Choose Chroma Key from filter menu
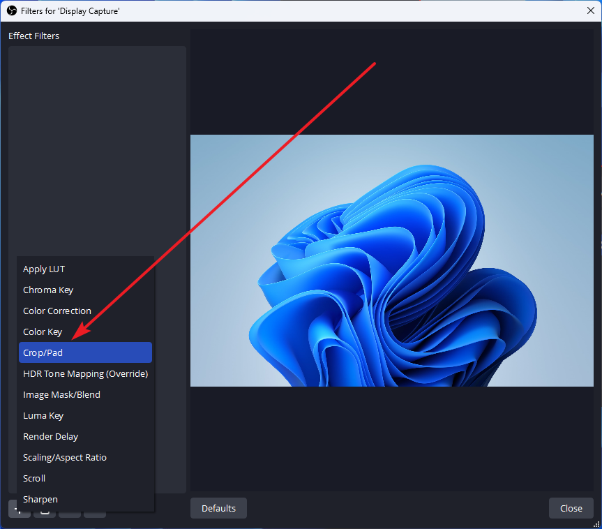This screenshot has height=529, width=602. (x=85, y=290)
